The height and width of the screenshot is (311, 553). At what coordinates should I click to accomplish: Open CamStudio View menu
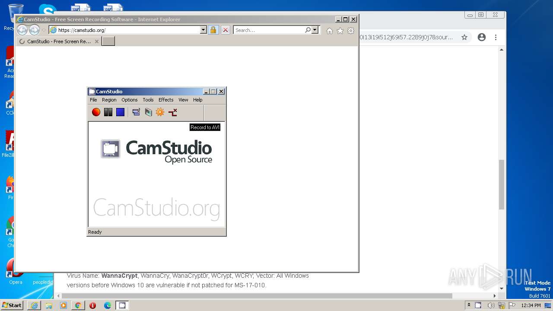point(183,100)
